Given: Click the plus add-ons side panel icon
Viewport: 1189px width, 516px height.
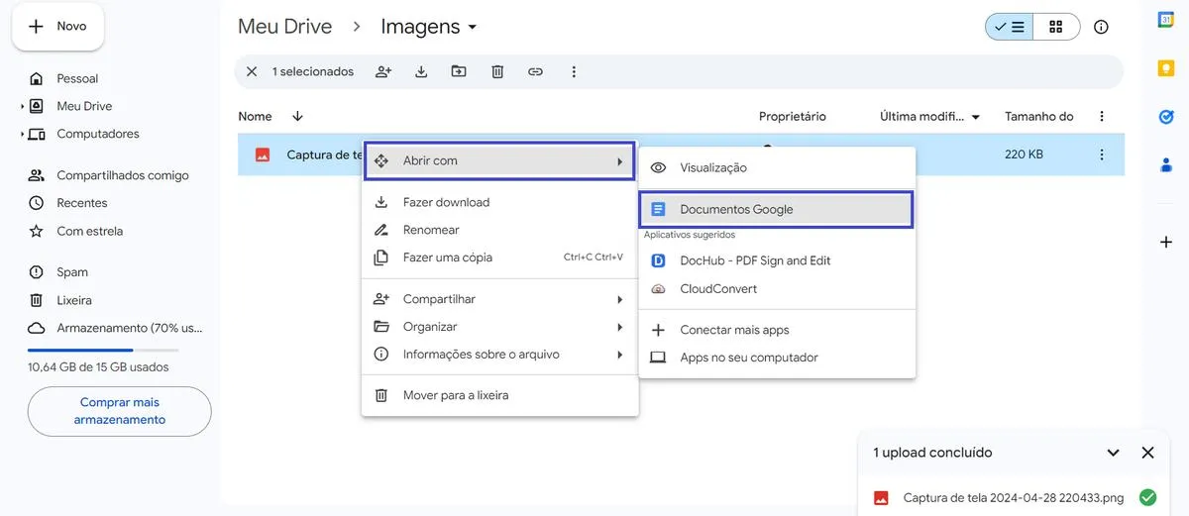Looking at the screenshot, I should coord(1166,242).
